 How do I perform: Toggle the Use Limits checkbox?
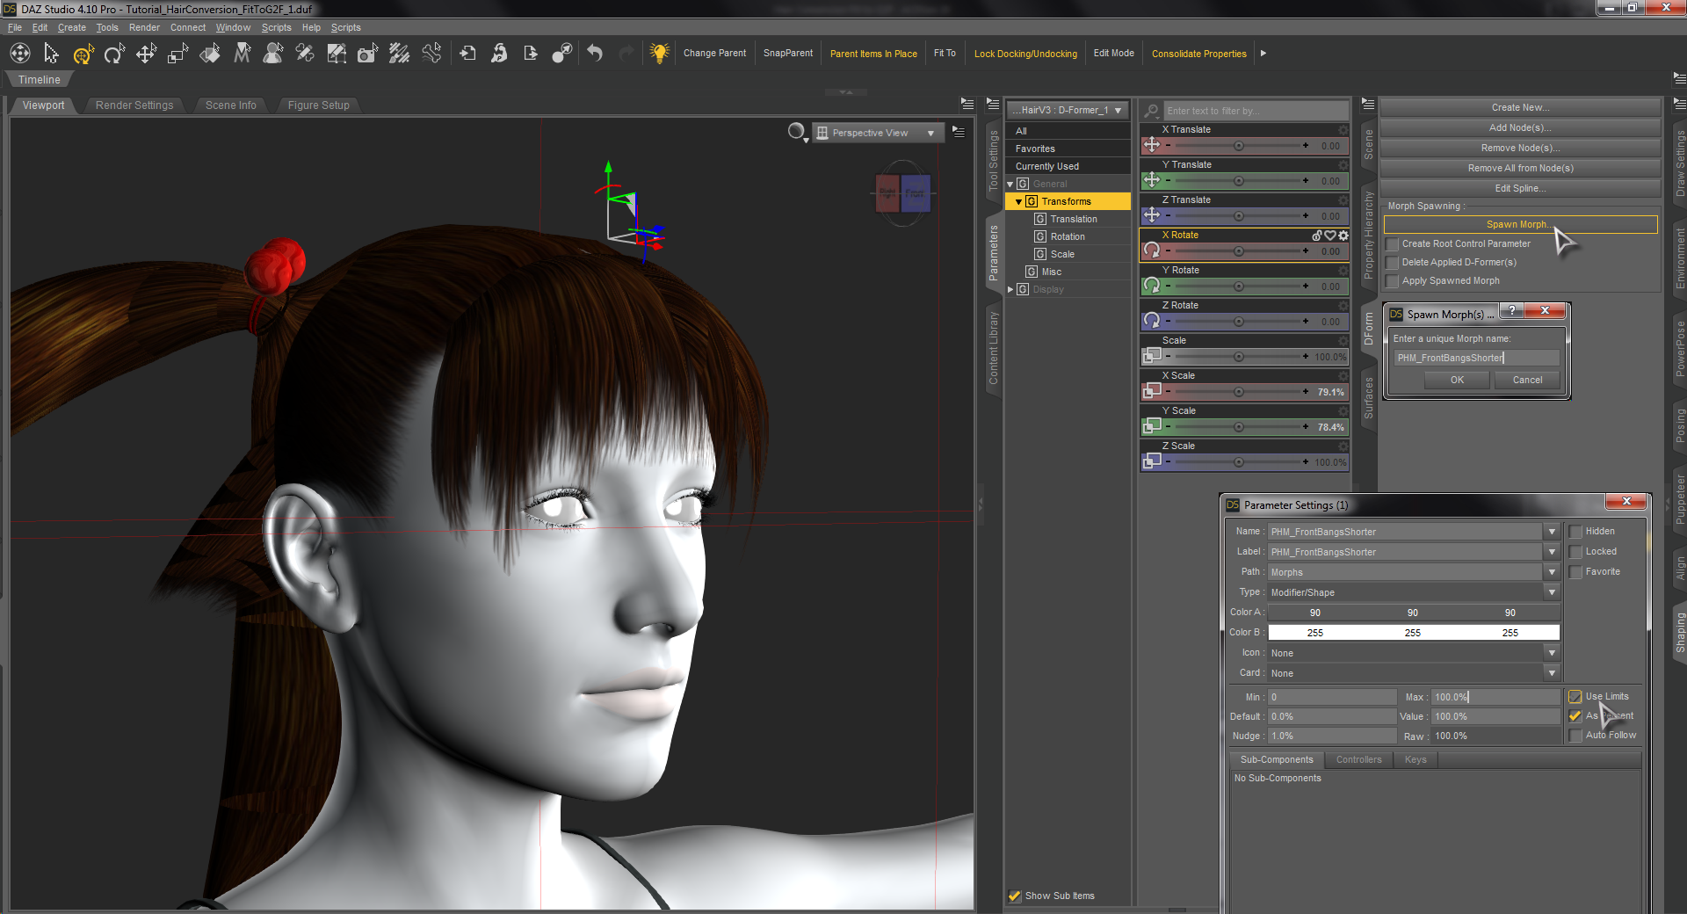1575,697
